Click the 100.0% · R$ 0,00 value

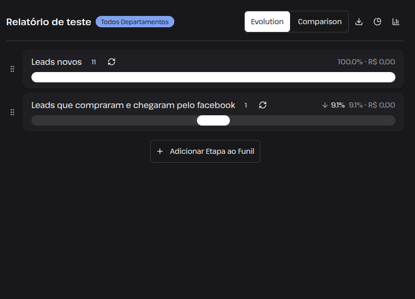coord(366,62)
